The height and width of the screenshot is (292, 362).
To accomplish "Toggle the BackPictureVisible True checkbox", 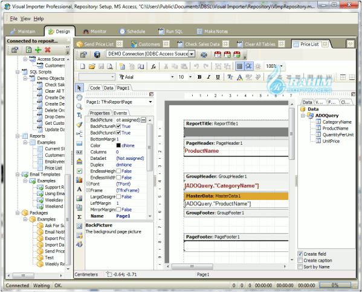I will click(118, 133).
